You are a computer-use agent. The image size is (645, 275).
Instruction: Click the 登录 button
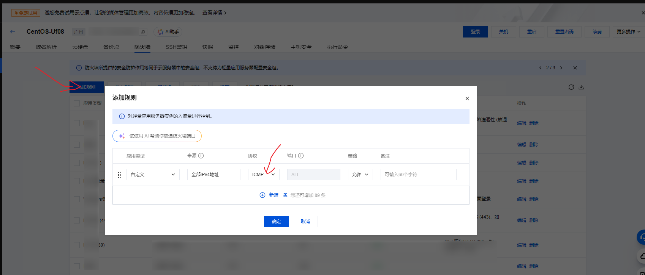tap(476, 32)
